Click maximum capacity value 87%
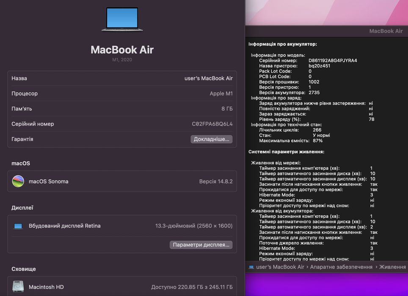Screen dimensions: 408x296 [318, 140]
